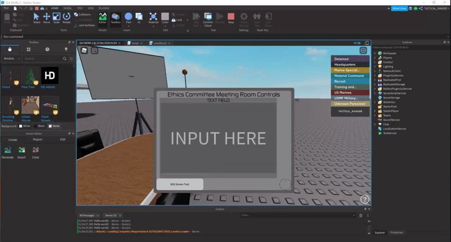Screen dimensions: 451x242
Task: Open the Material picker
Action: (153, 18)
